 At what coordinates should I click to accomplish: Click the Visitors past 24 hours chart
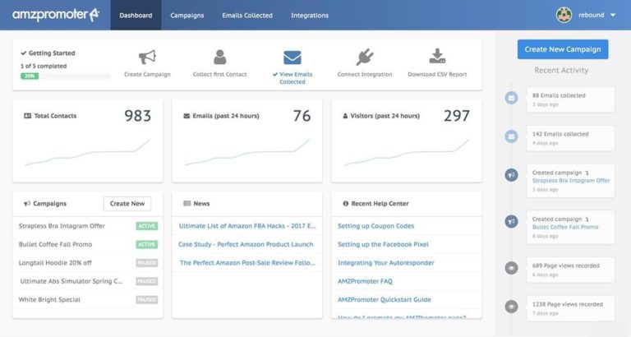(407, 152)
